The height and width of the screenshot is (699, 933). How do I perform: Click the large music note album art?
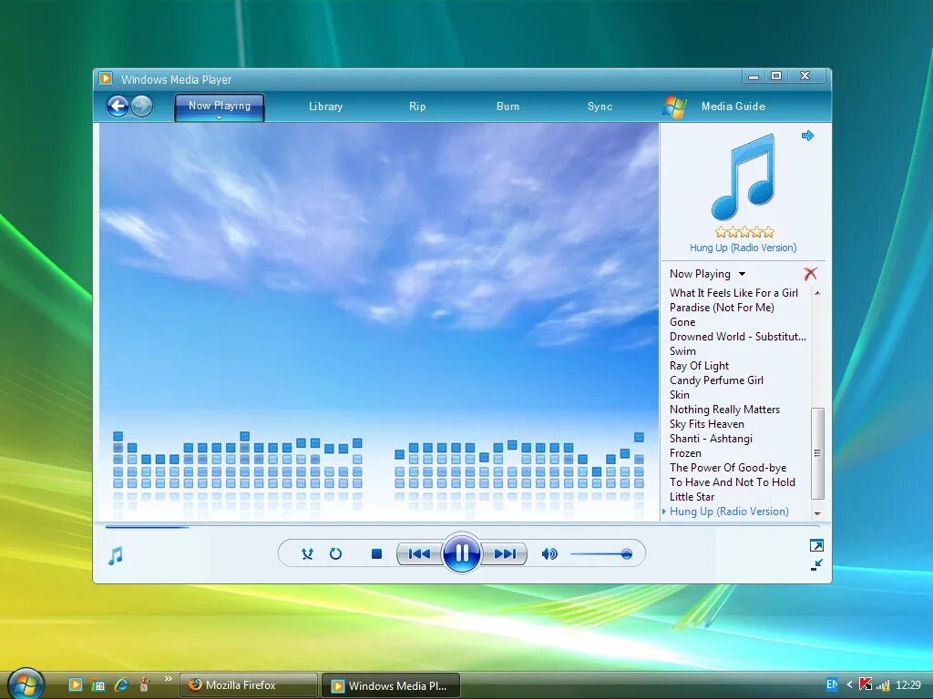point(743,177)
